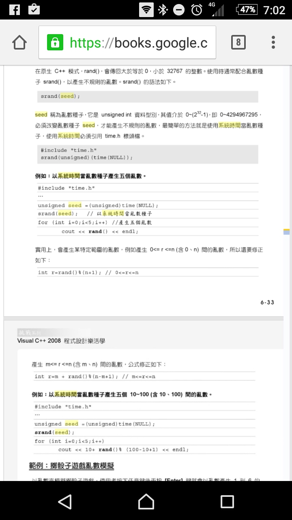Tap the 'cout << 10+ rand()%' code line
This screenshot has height=520, width=292.
[123, 449]
